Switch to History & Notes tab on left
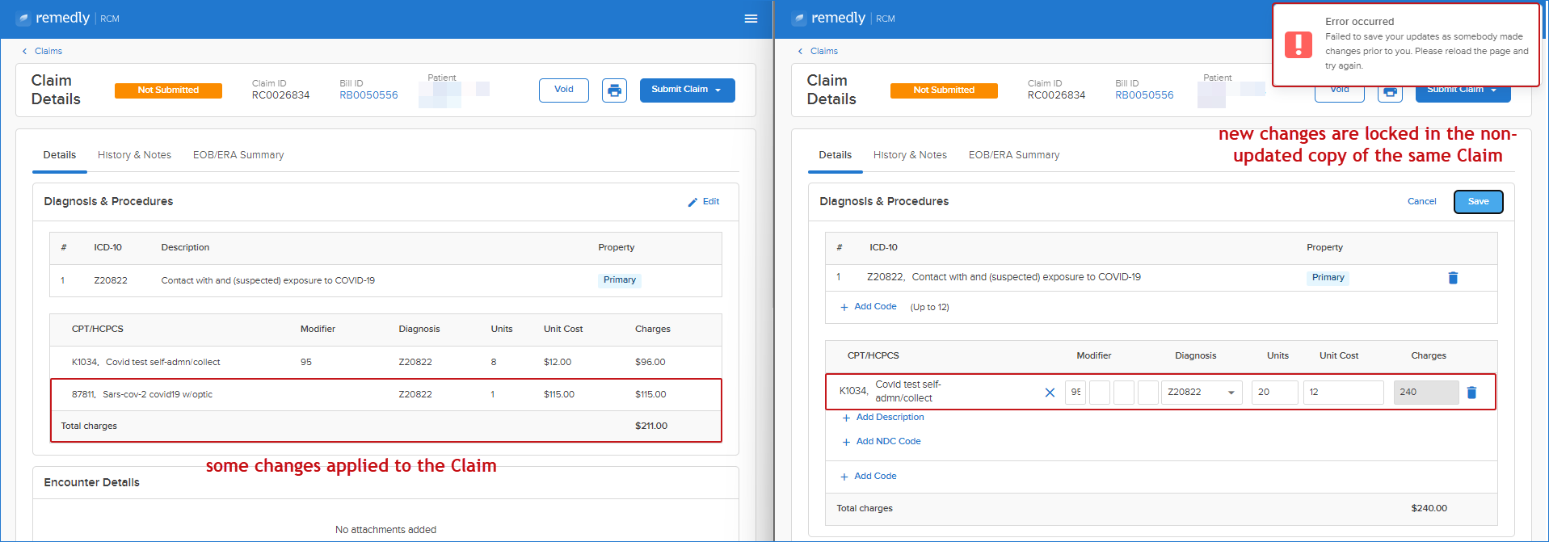Viewport: 1549px width, 542px height. (134, 155)
